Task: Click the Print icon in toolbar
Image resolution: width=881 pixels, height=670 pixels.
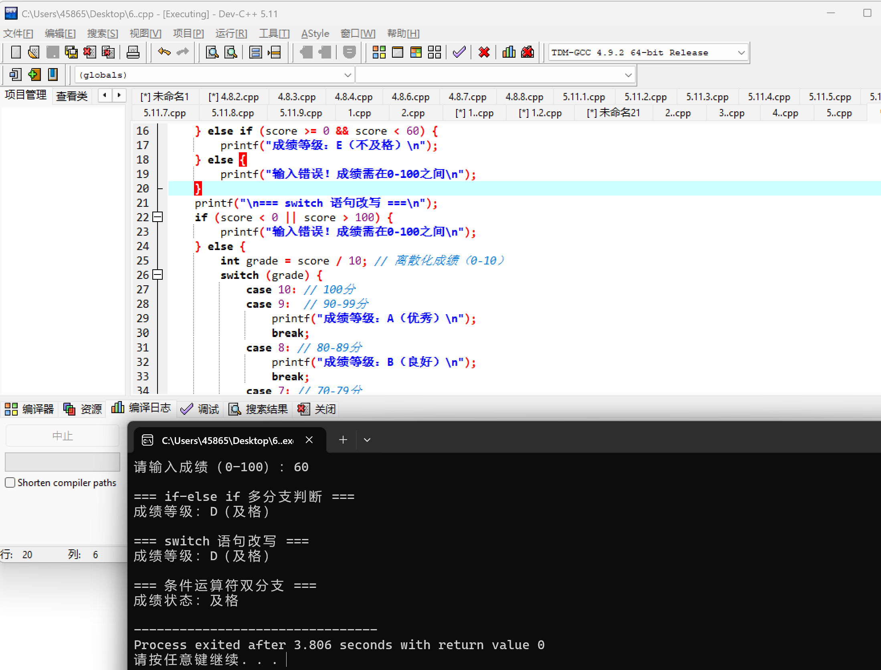Action: (x=133, y=52)
